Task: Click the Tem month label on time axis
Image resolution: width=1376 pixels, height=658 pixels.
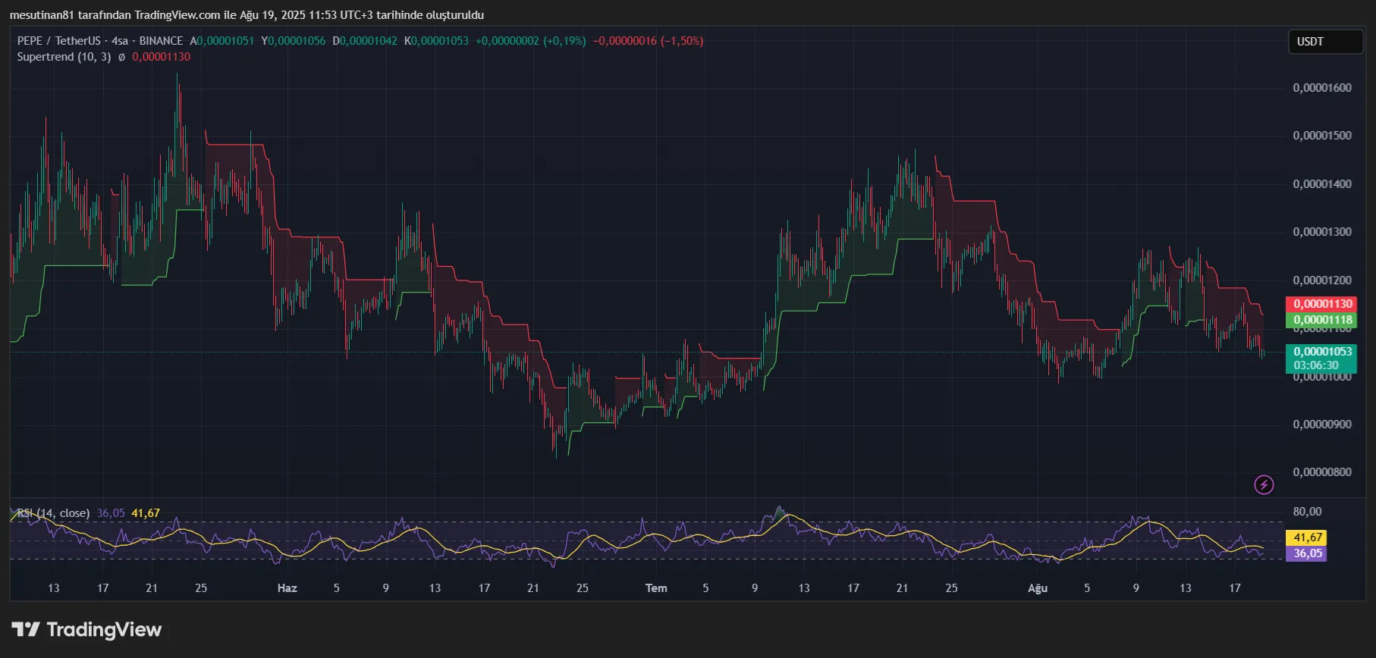Action: tap(656, 588)
